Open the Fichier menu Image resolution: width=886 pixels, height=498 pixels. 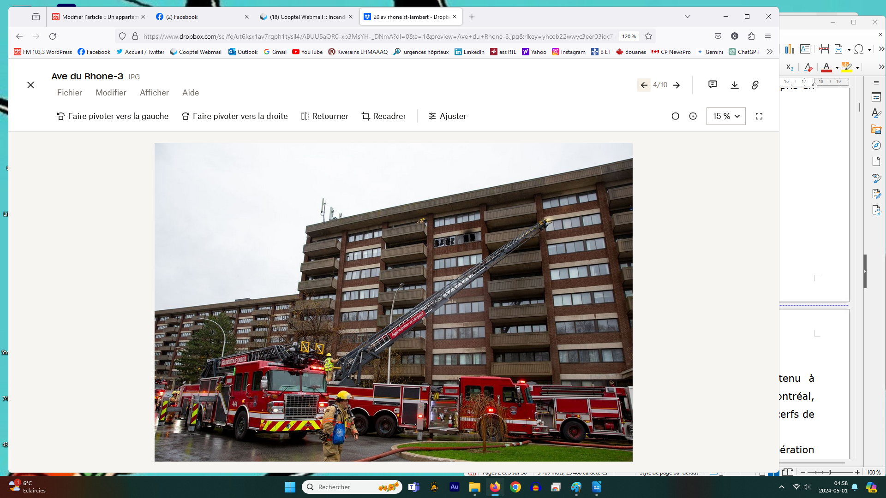tap(69, 93)
